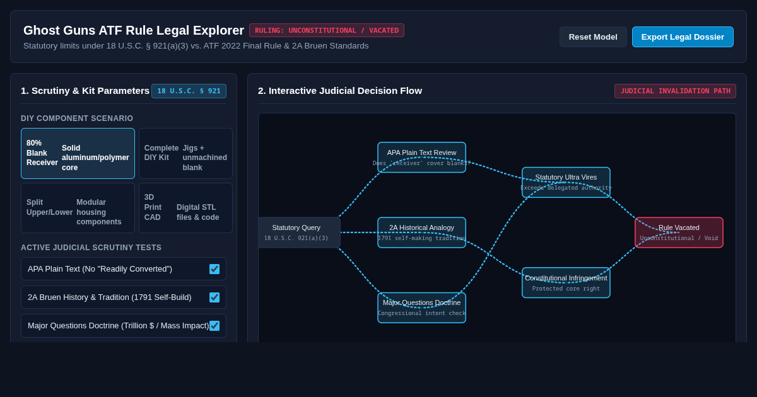The width and height of the screenshot is (757, 397).
Task: Open the Statutory Query node
Action: coord(299,233)
